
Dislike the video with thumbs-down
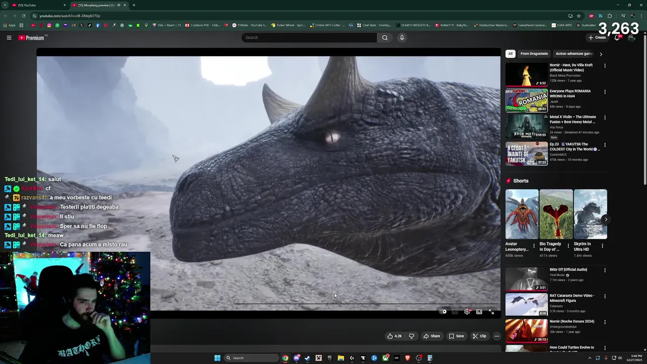[x=411, y=336]
